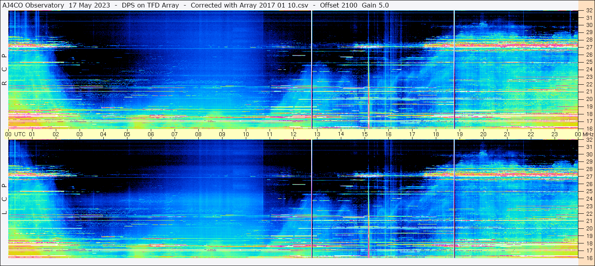This screenshot has width=595, height=266.
Task: Select the 23 hour mark on time axis
Action: 555,134
